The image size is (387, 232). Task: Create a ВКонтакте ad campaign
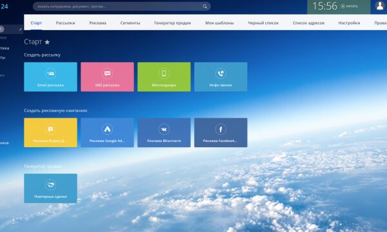(x=164, y=132)
